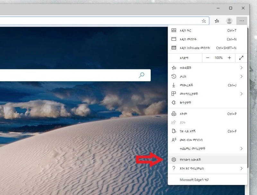Click the star icon to favorite page
The height and width of the screenshot is (195, 257).
(x=204, y=21)
